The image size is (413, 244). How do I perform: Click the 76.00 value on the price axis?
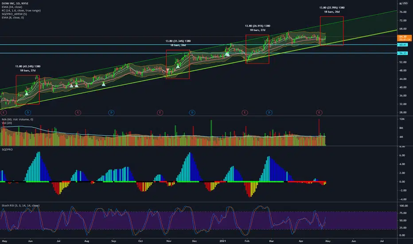(403, 12)
